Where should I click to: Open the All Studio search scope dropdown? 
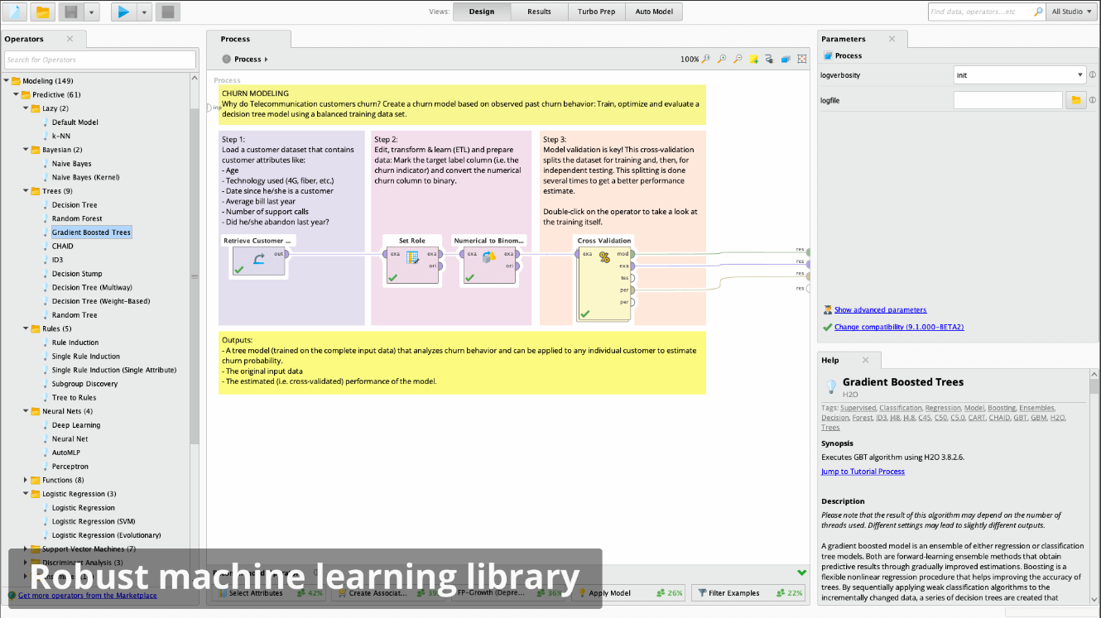pyautogui.click(x=1071, y=12)
